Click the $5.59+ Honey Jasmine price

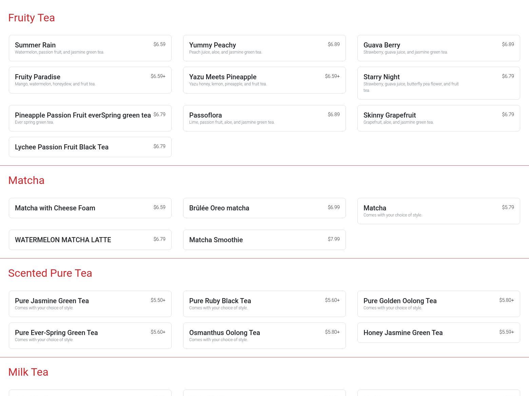pos(507,332)
